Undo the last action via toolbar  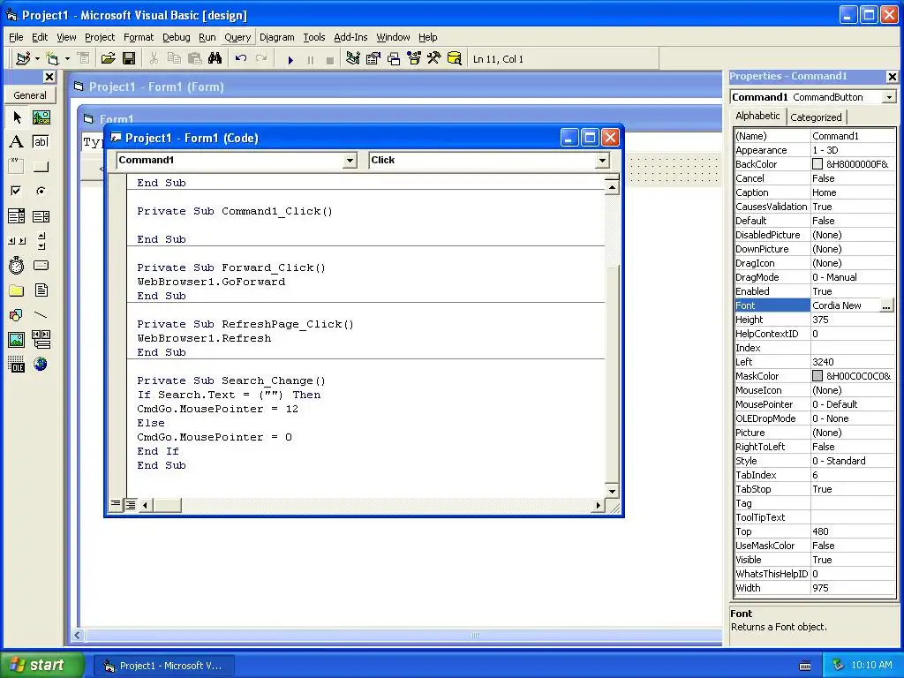coord(241,59)
